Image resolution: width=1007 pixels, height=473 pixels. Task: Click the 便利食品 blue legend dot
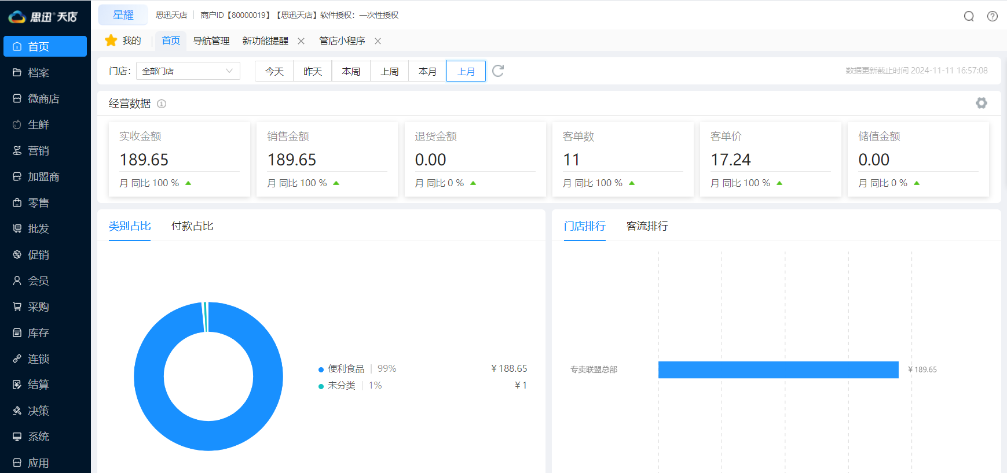point(321,369)
